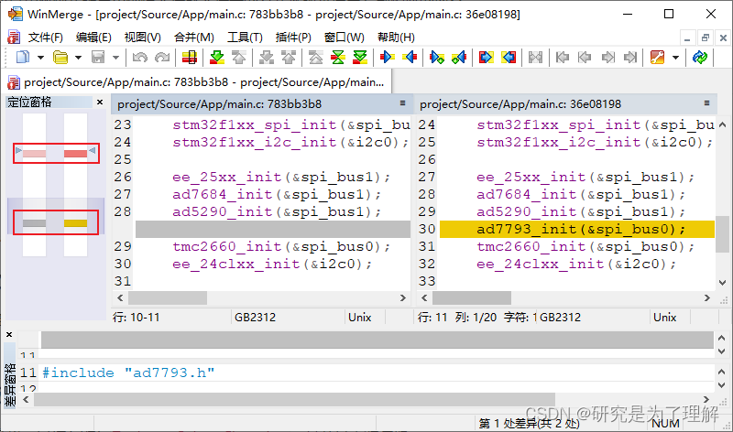The width and height of the screenshot is (733, 432).
Task: Click the Undo arrow icon
Action: coord(140,58)
